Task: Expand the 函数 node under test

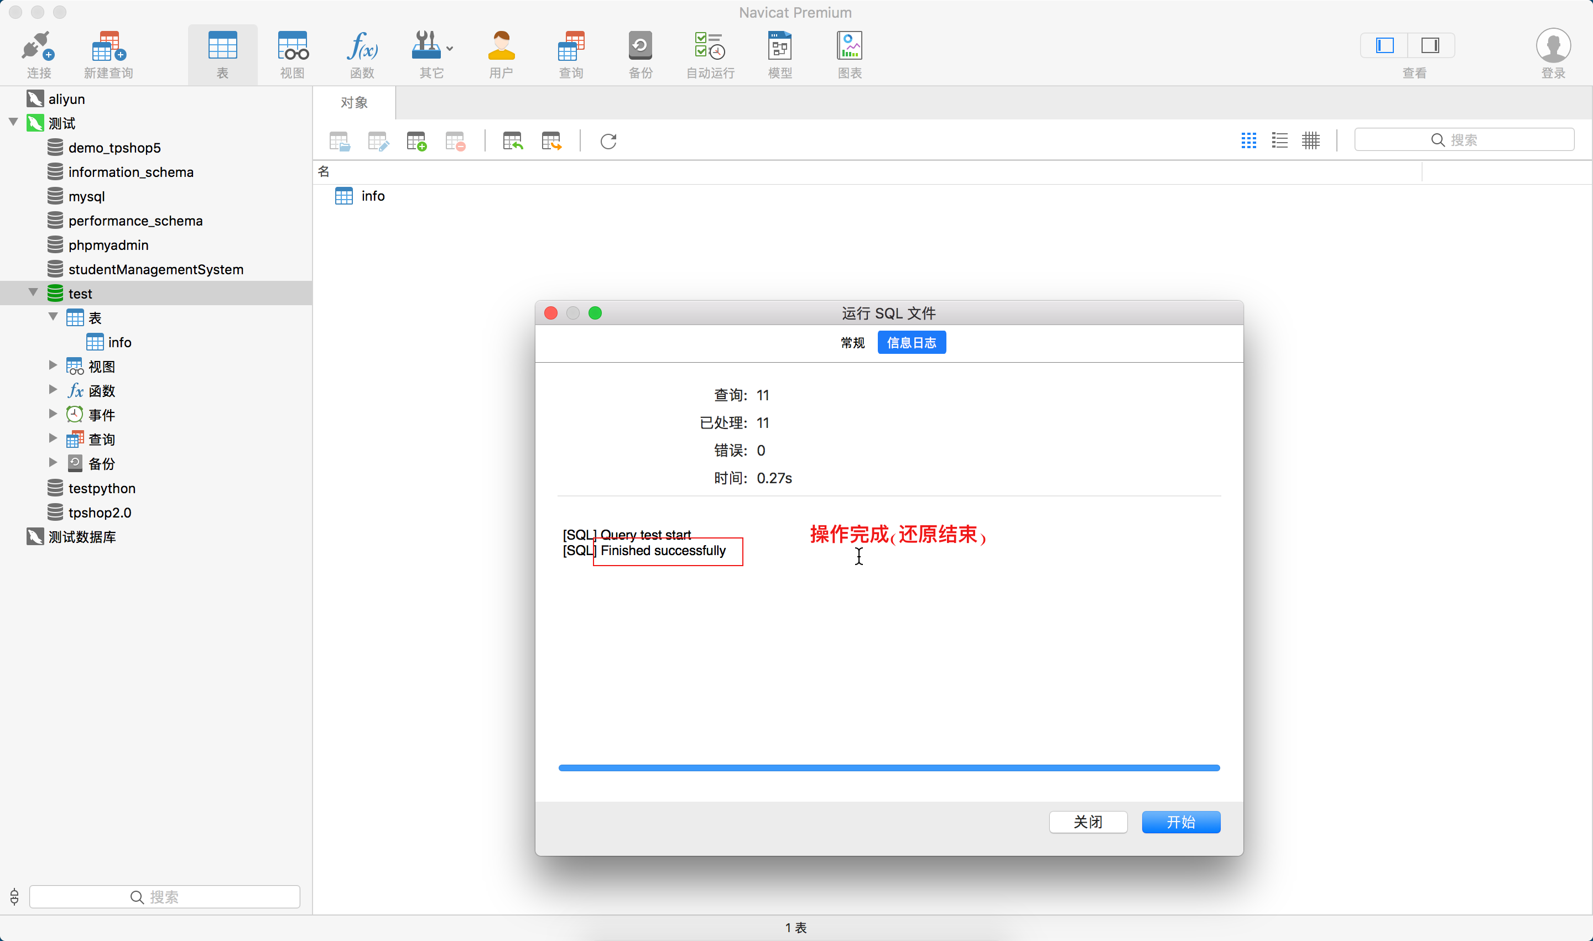Action: tap(53, 390)
